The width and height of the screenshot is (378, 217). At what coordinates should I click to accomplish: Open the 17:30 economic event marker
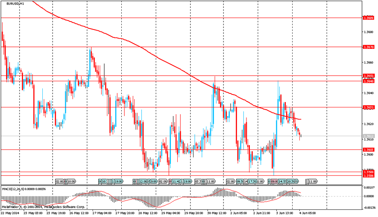253,181
